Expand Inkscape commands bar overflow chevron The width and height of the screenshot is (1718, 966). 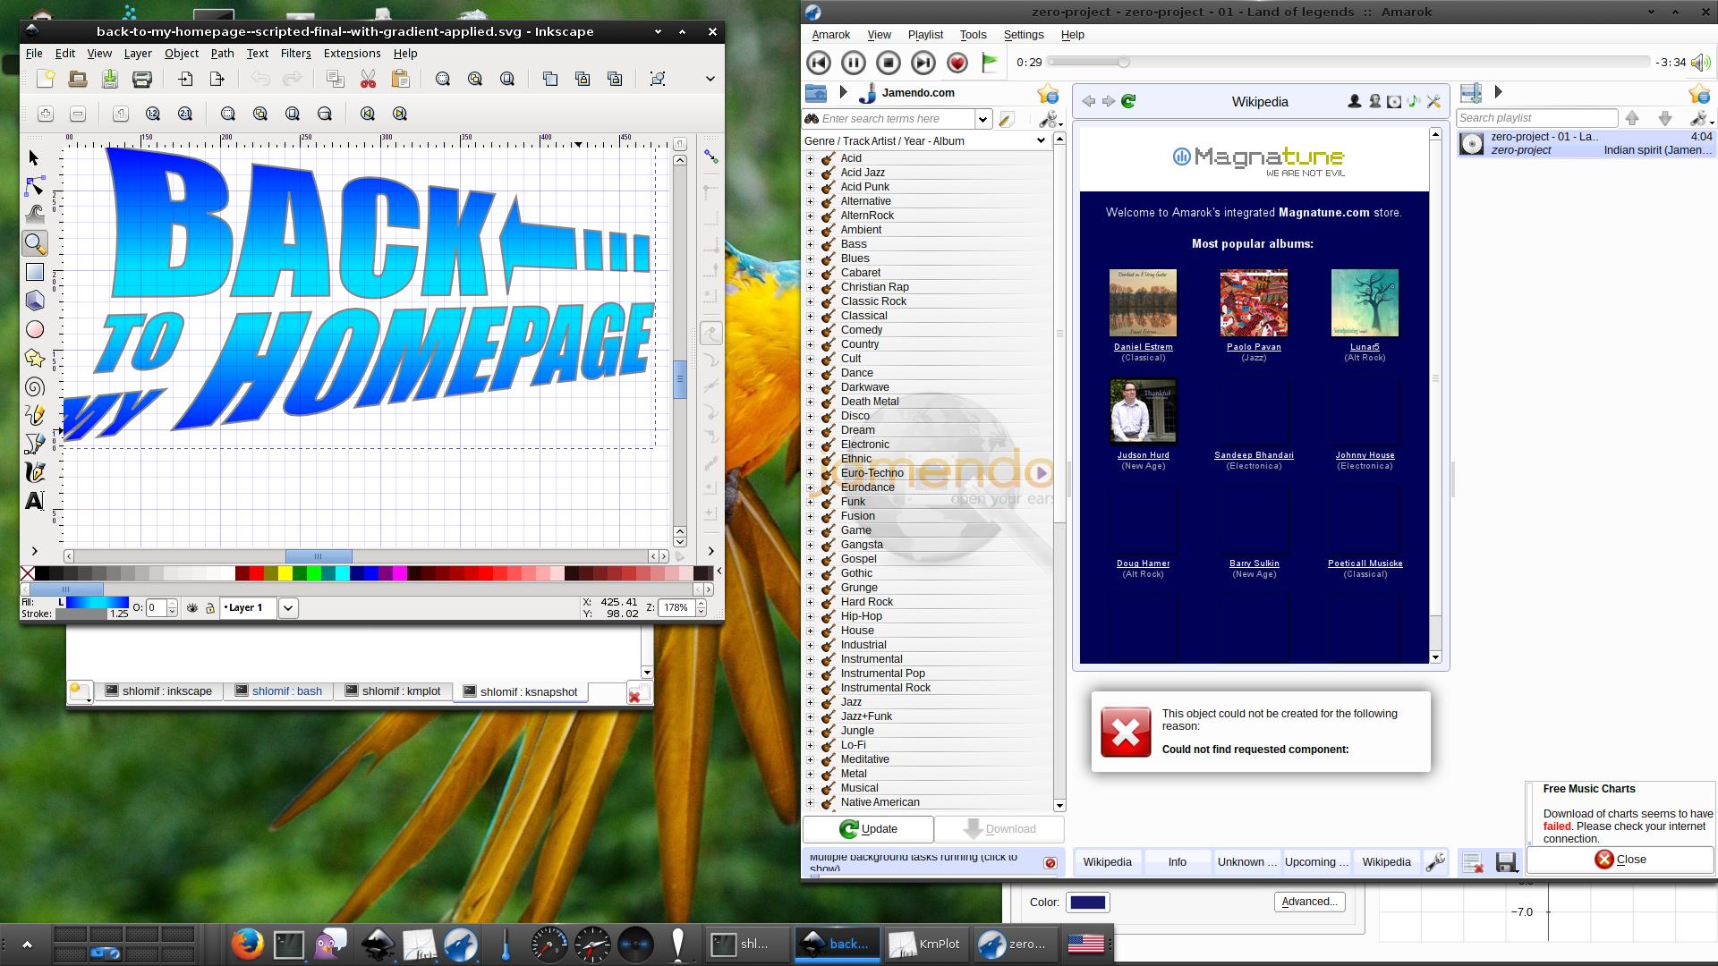[710, 79]
